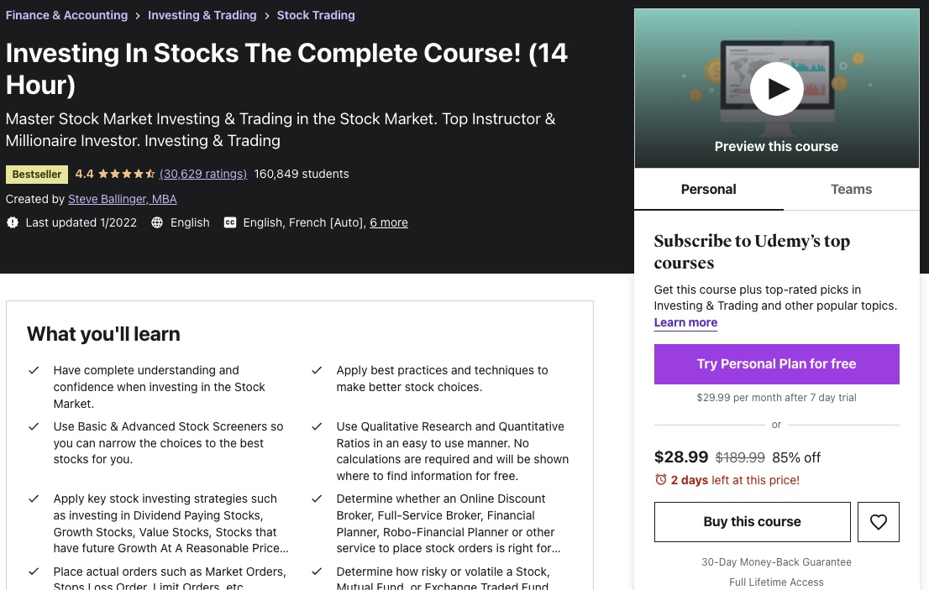Open instructor Steve Ballinger's profile

click(x=122, y=199)
